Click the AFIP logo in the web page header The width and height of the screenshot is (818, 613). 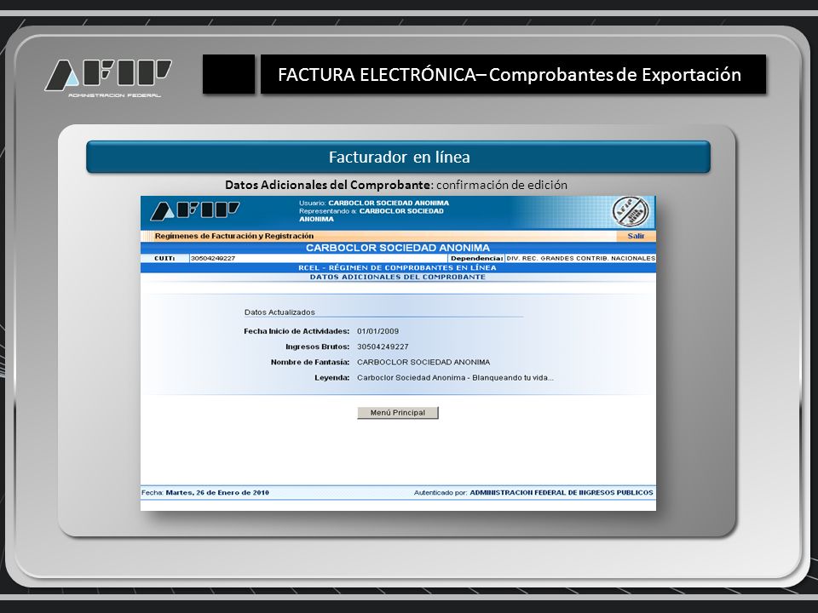tap(195, 211)
